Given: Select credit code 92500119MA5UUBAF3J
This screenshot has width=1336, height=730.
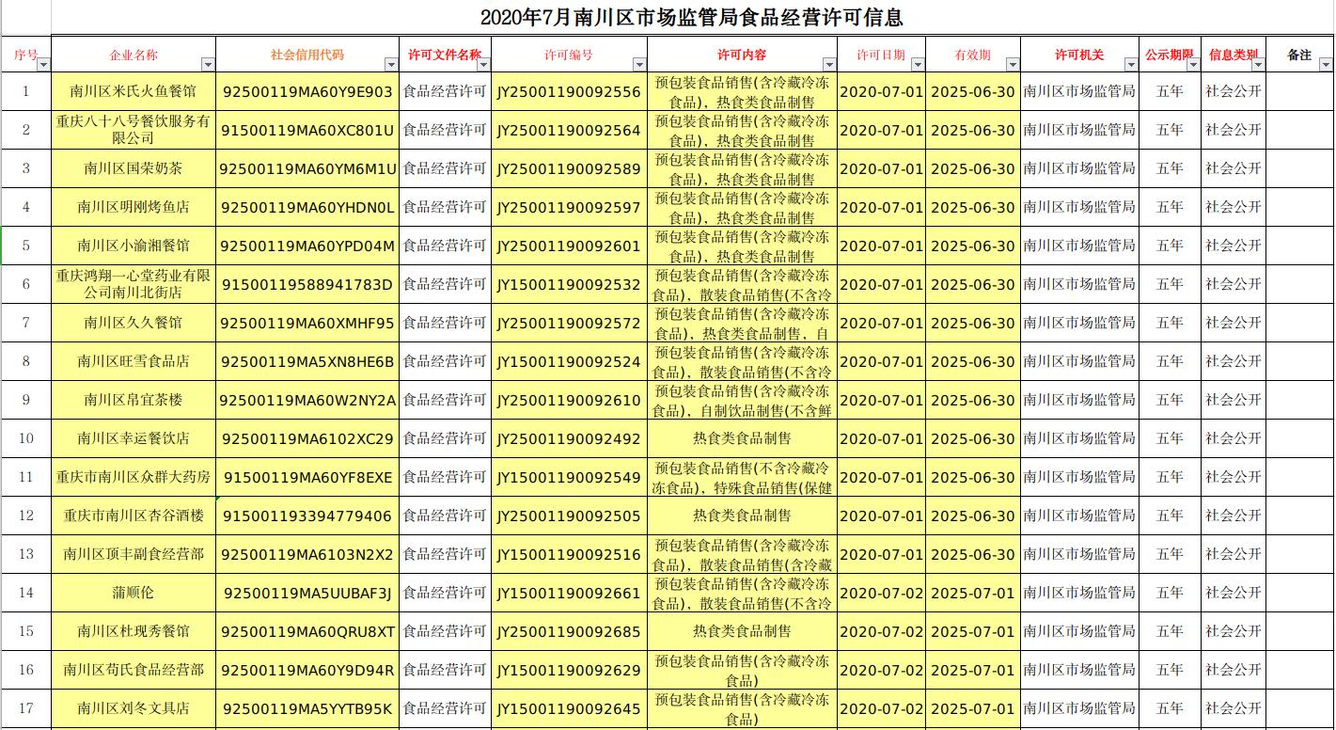Looking at the screenshot, I should tap(307, 593).
